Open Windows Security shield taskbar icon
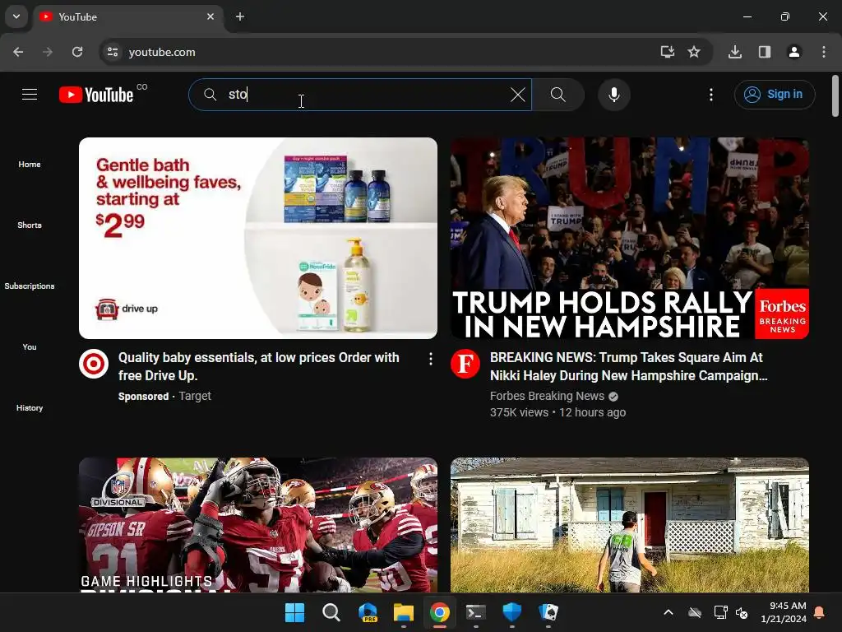Image resolution: width=842 pixels, height=632 pixels. click(x=511, y=612)
